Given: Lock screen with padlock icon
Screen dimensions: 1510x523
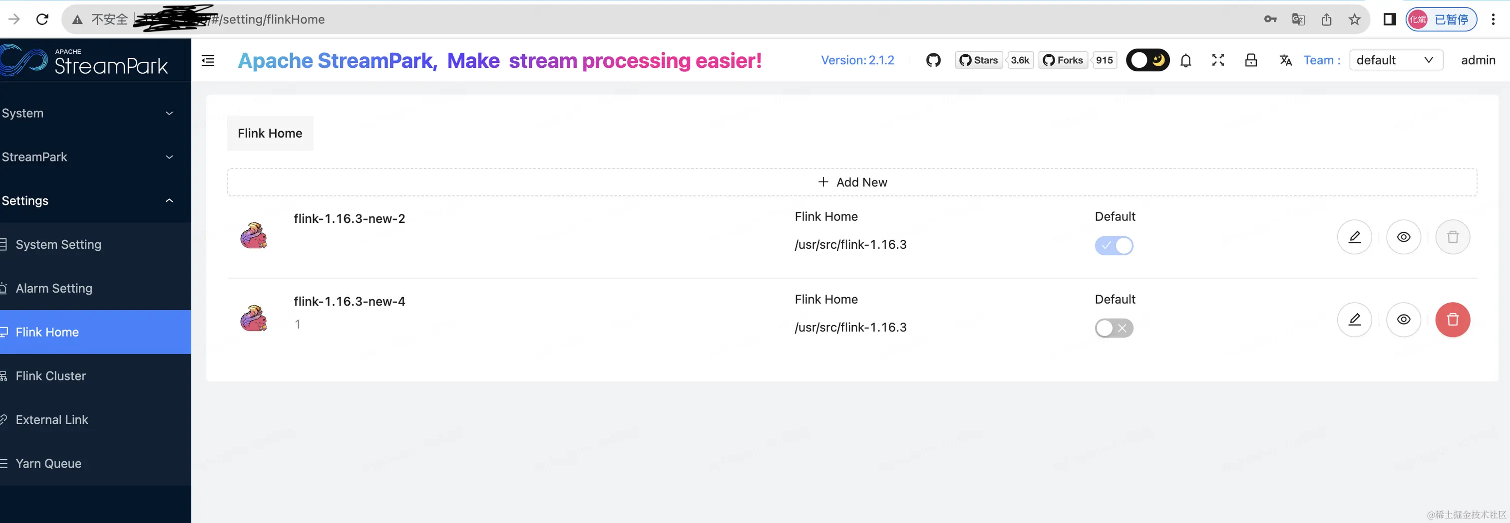Looking at the screenshot, I should point(1251,60).
